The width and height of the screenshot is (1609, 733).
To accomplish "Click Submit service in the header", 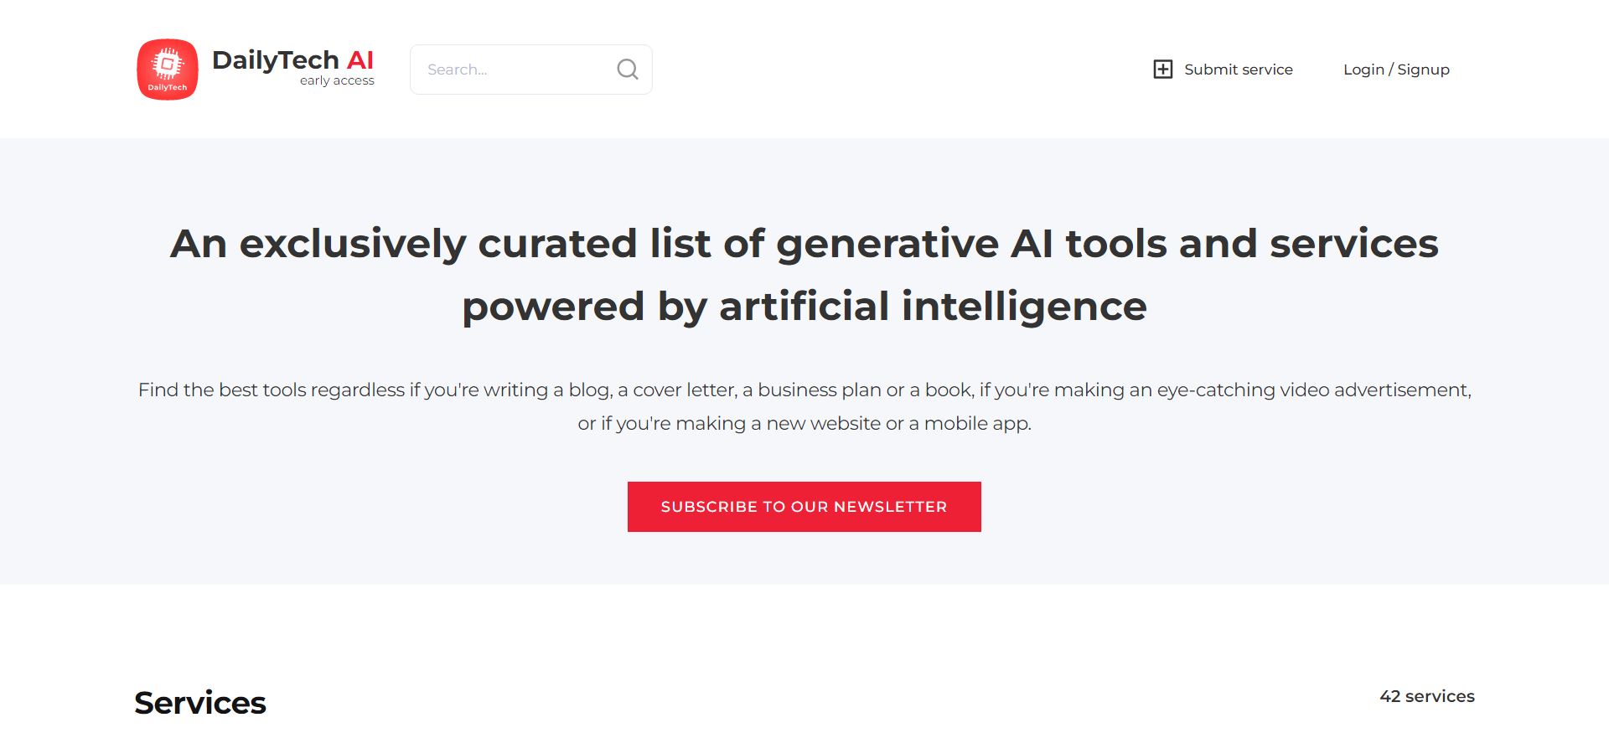I will [1238, 70].
